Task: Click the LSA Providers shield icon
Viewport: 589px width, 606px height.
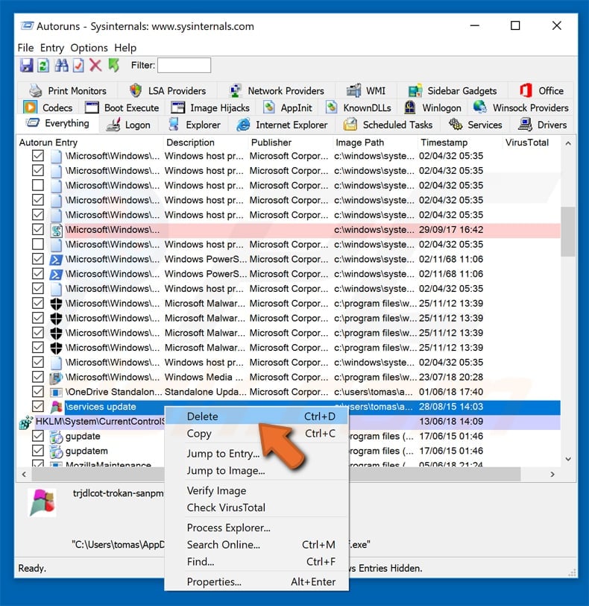Action: coord(136,91)
